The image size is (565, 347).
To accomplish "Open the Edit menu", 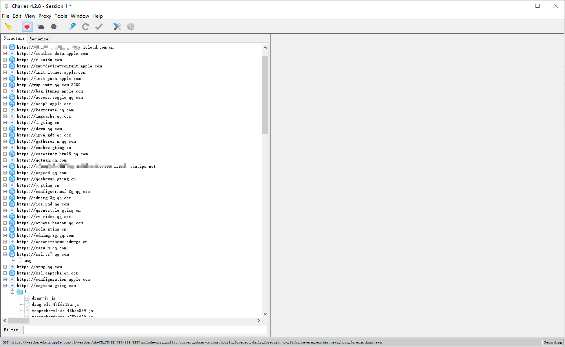I will coord(17,16).
